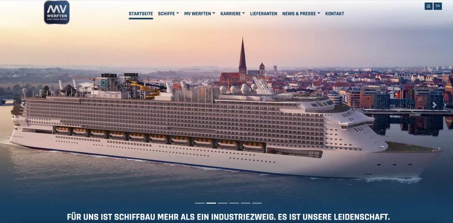This screenshot has width=453, height=223.
Task: Select the fifth carousel slide indicator
Action: click(x=245, y=203)
